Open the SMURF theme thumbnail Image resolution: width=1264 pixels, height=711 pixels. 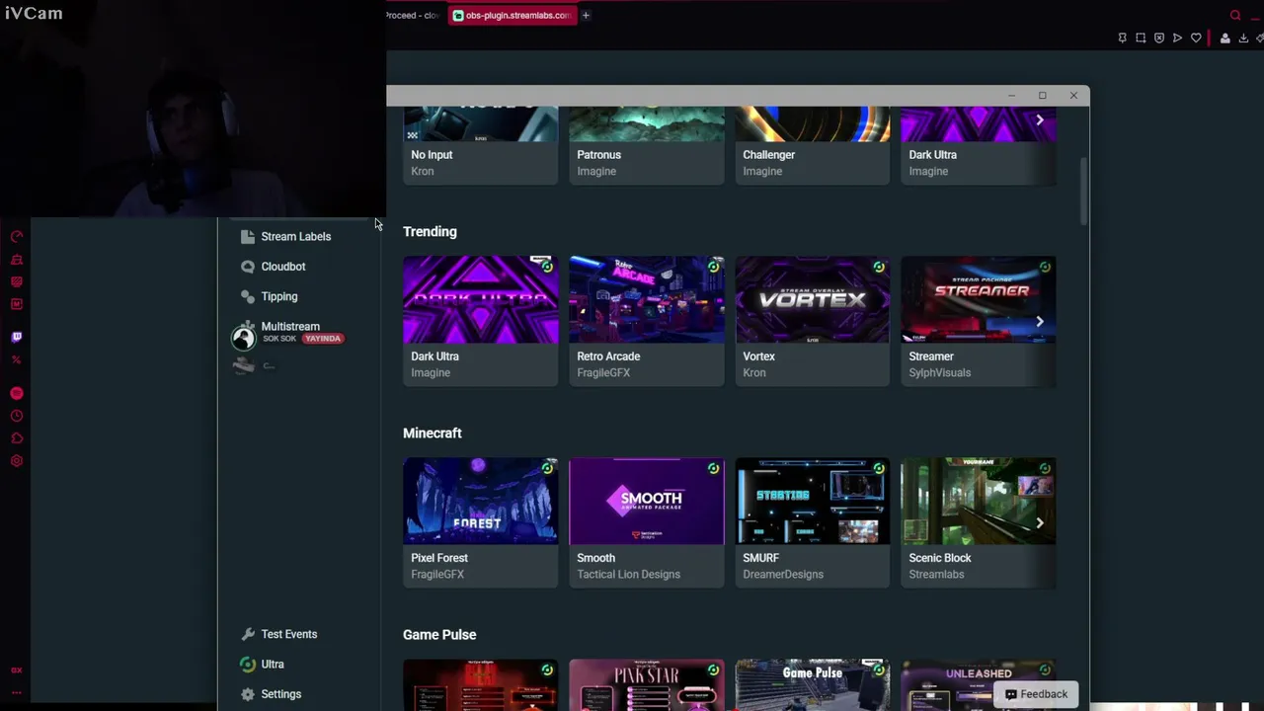(x=813, y=502)
